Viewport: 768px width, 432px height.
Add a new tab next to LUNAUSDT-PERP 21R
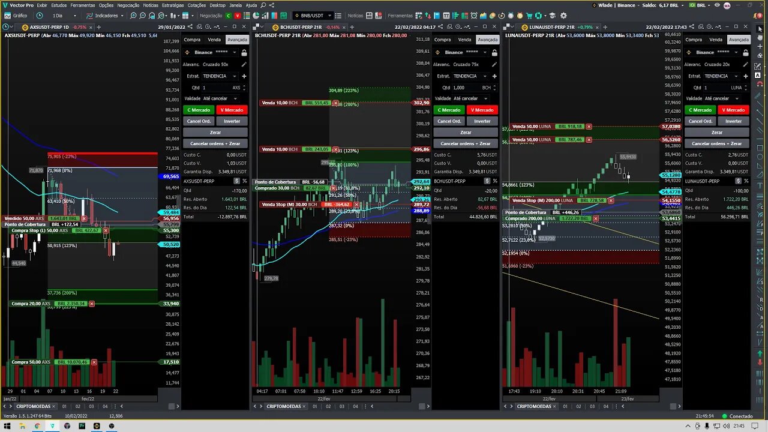pos(605,27)
